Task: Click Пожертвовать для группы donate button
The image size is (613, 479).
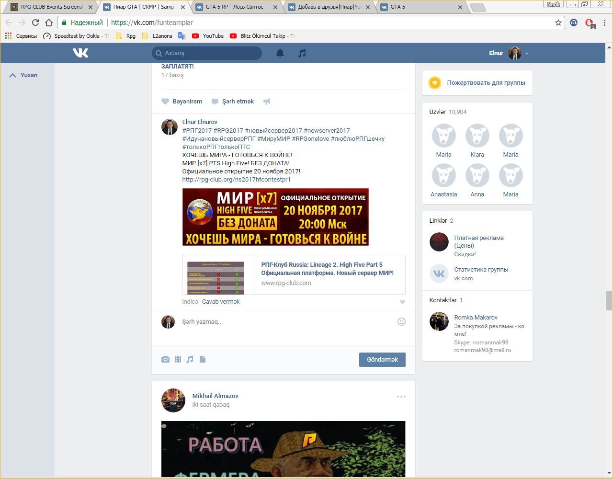Action: pos(477,83)
